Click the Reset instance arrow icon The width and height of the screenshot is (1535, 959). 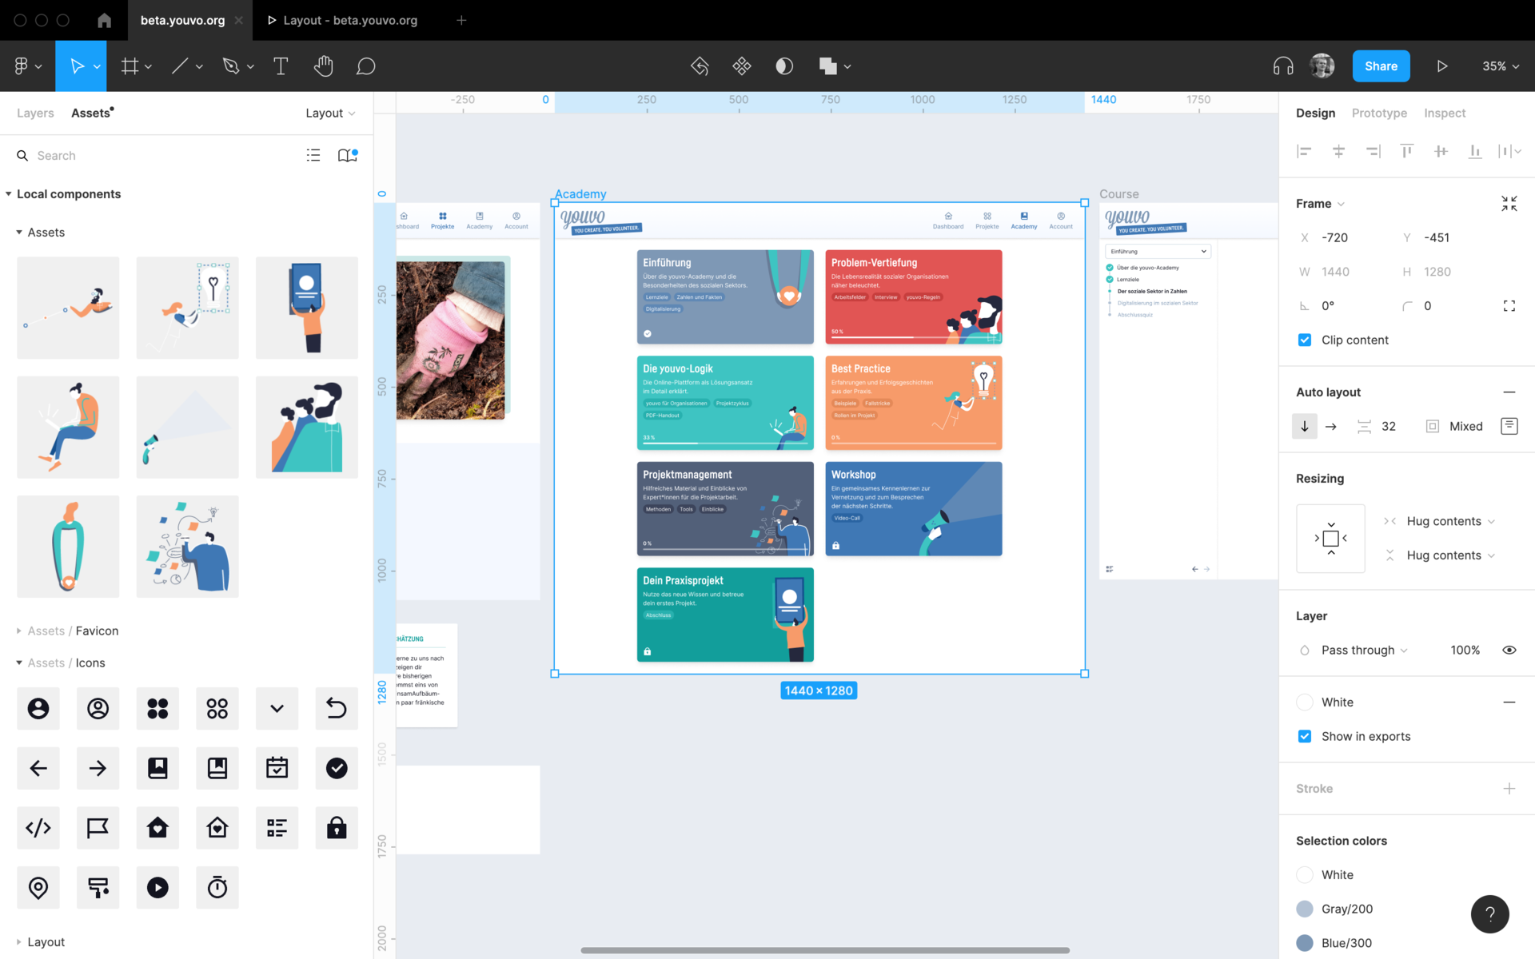[x=700, y=66]
